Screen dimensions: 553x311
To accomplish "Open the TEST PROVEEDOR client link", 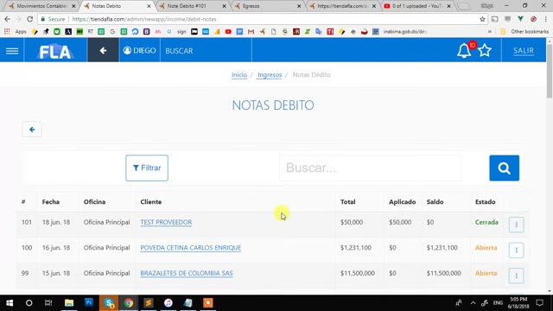I will pyautogui.click(x=166, y=222).
